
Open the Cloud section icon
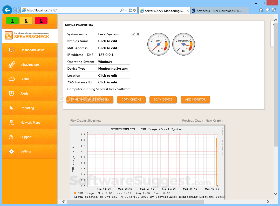click(x=11, y=79)
